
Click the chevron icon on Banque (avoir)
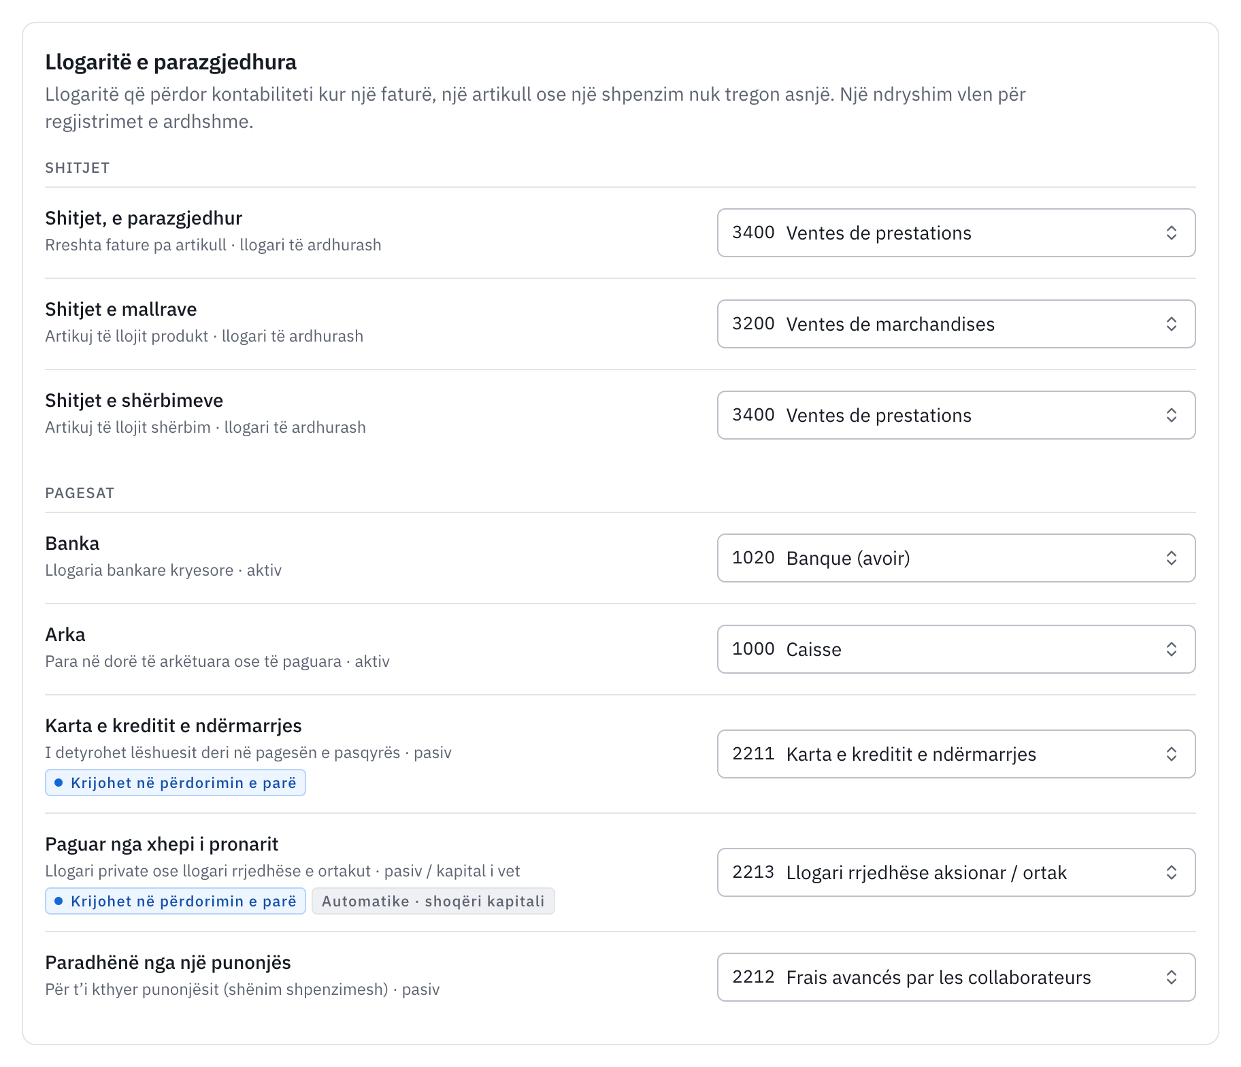click(1172, 558)
